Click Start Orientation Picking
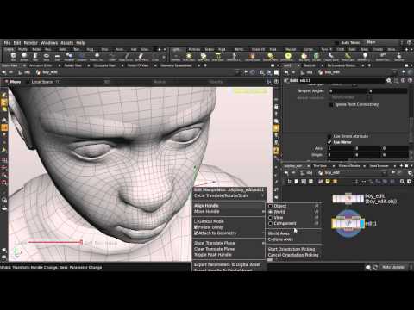This screenshot has width=414, height=310. click(292, 249)
